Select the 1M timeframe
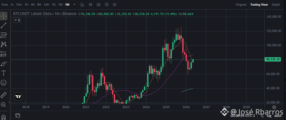The width and height of the screenshot is (286, 120). (x=67, y=5)
